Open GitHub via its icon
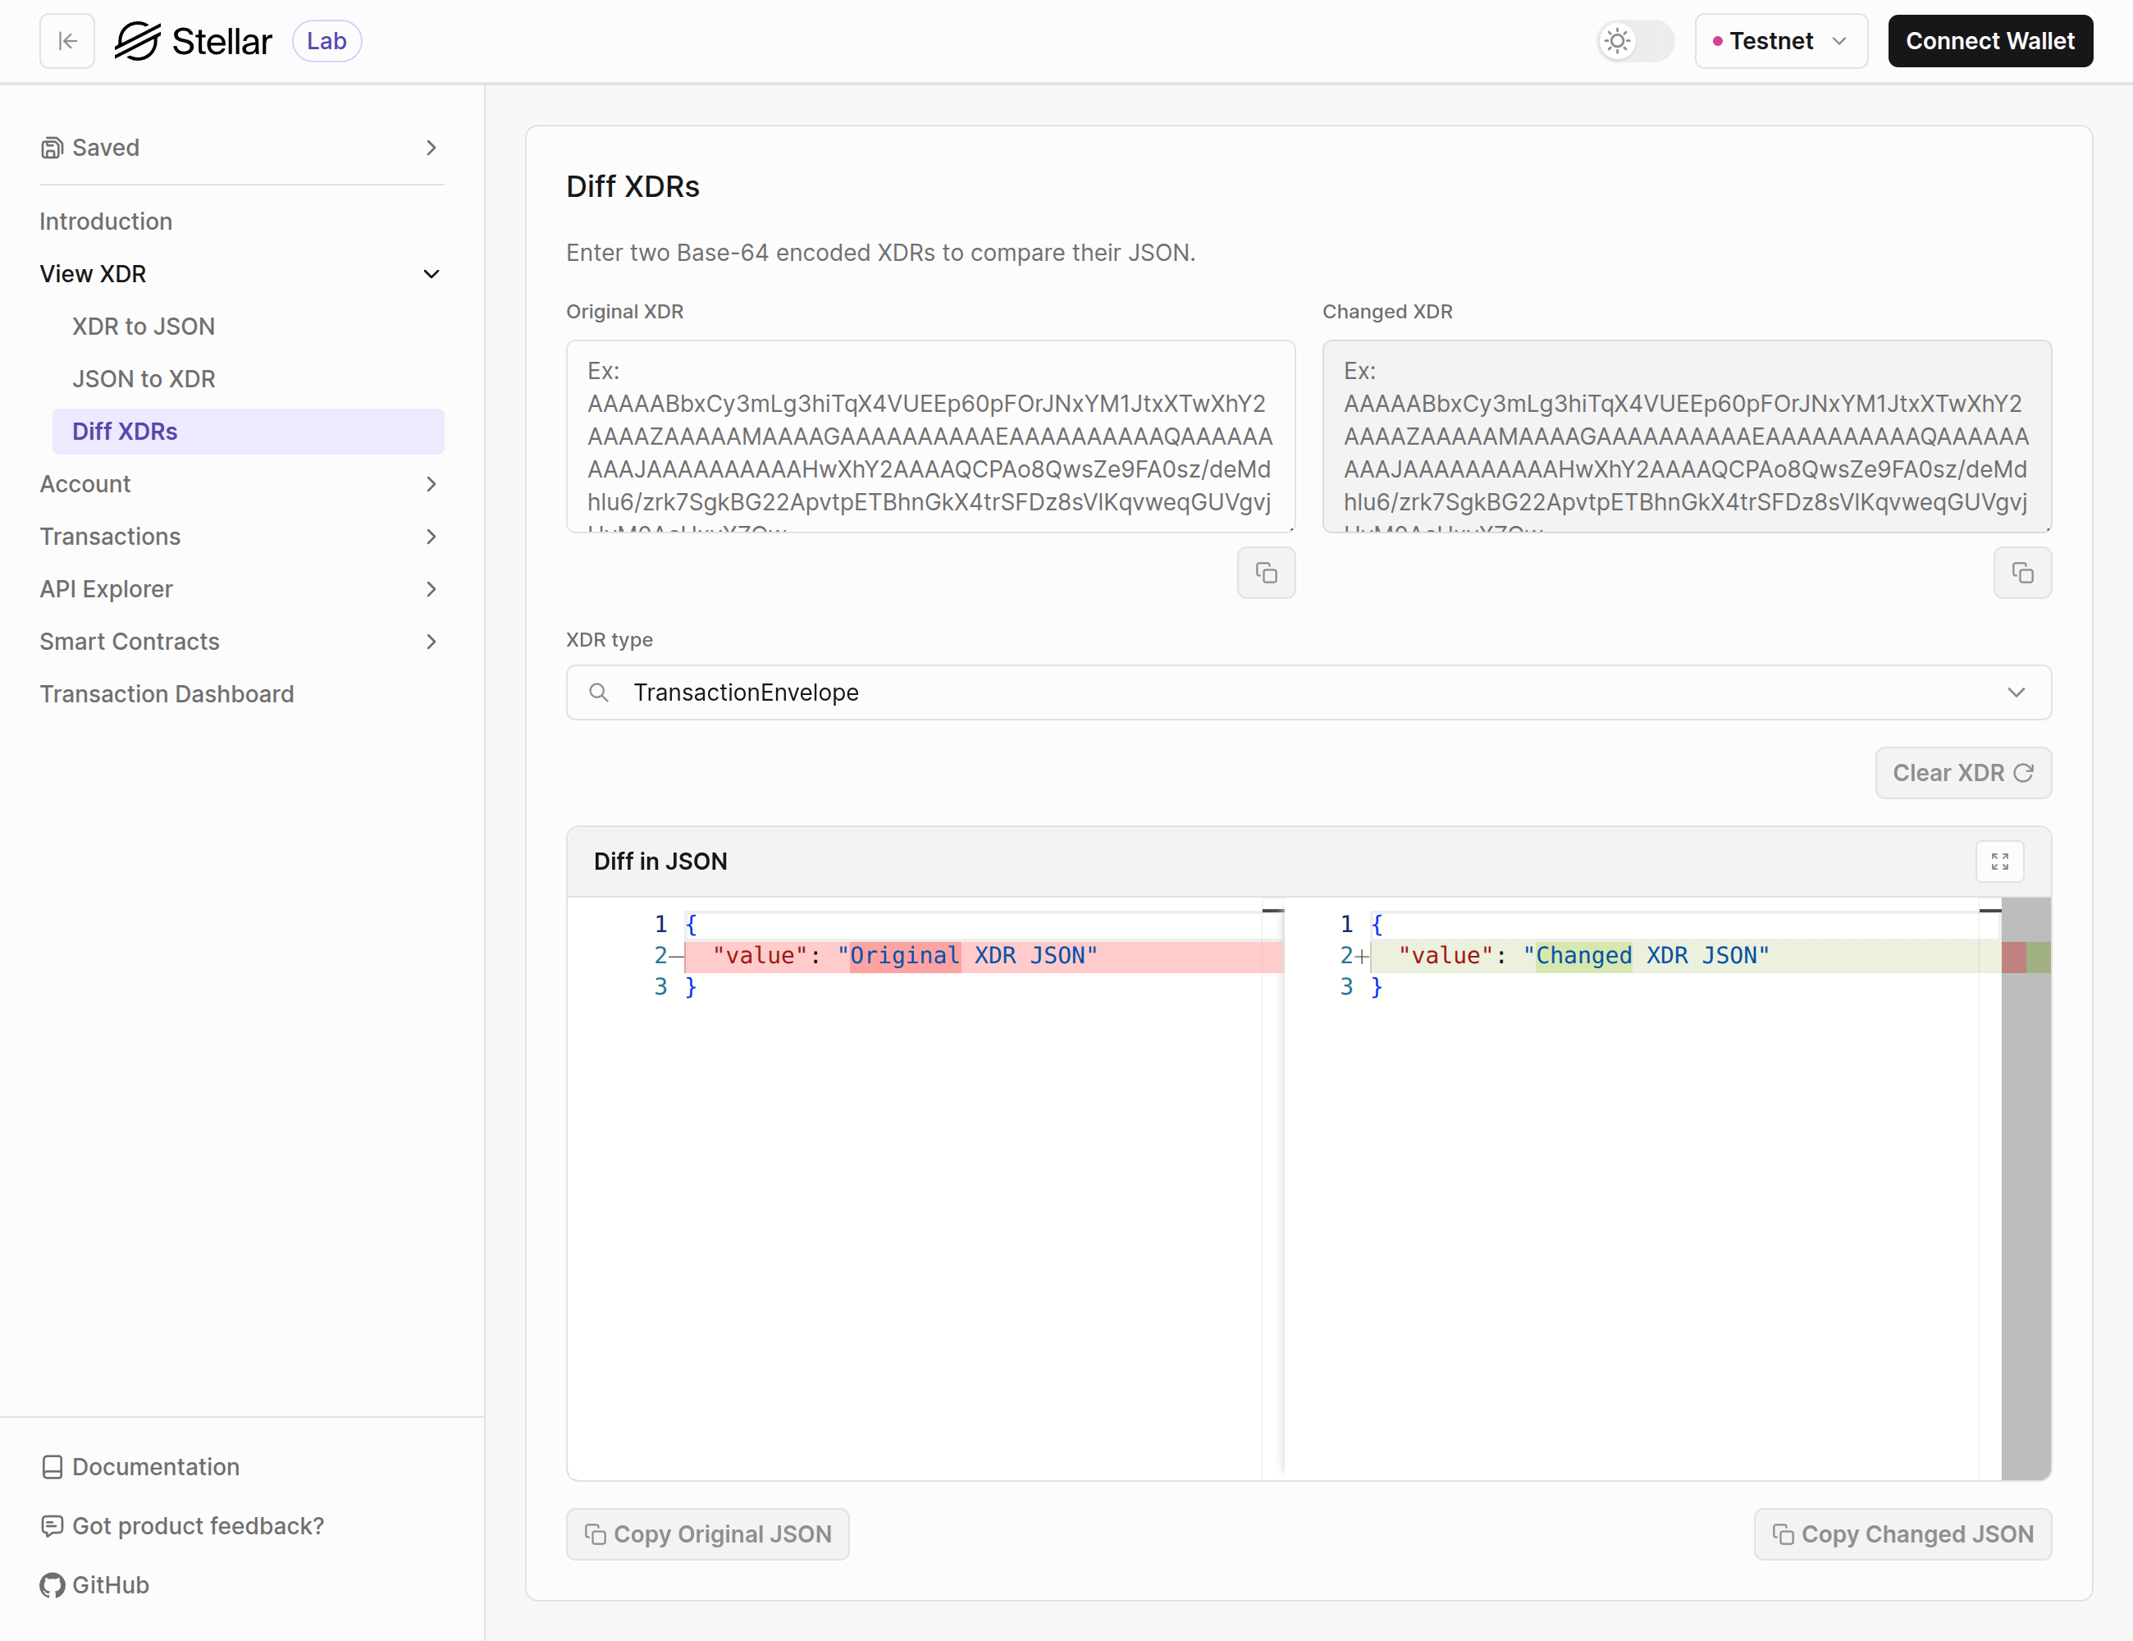Screen dimensions: 2133x1641 pos(52,1584)
